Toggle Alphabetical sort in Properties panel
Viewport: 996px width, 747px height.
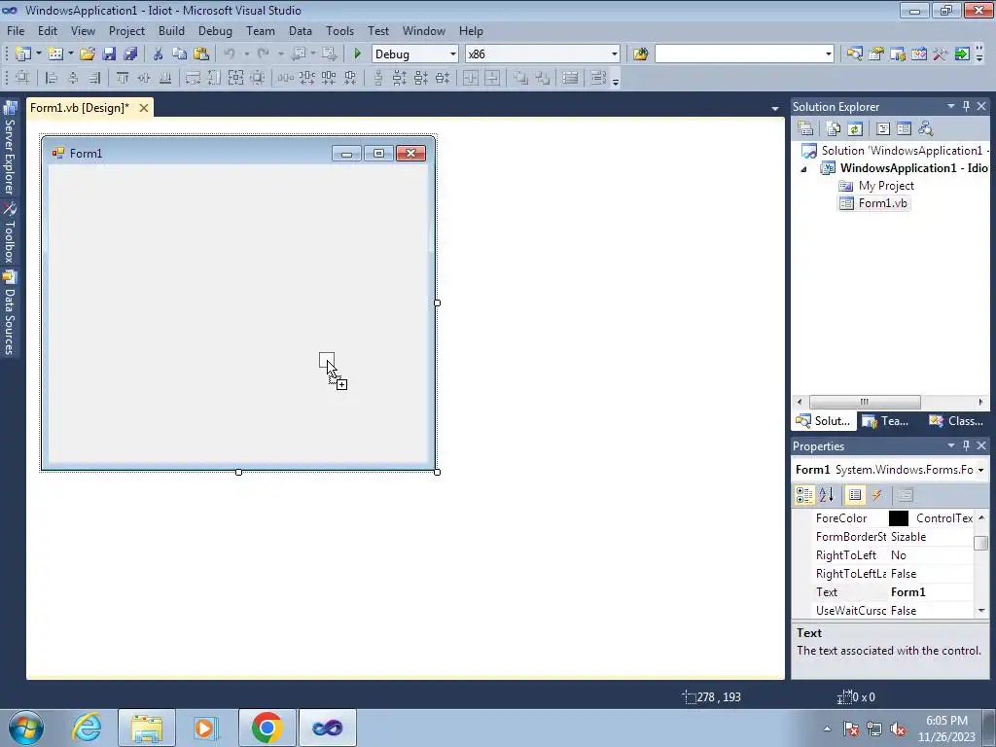[826, 495]
